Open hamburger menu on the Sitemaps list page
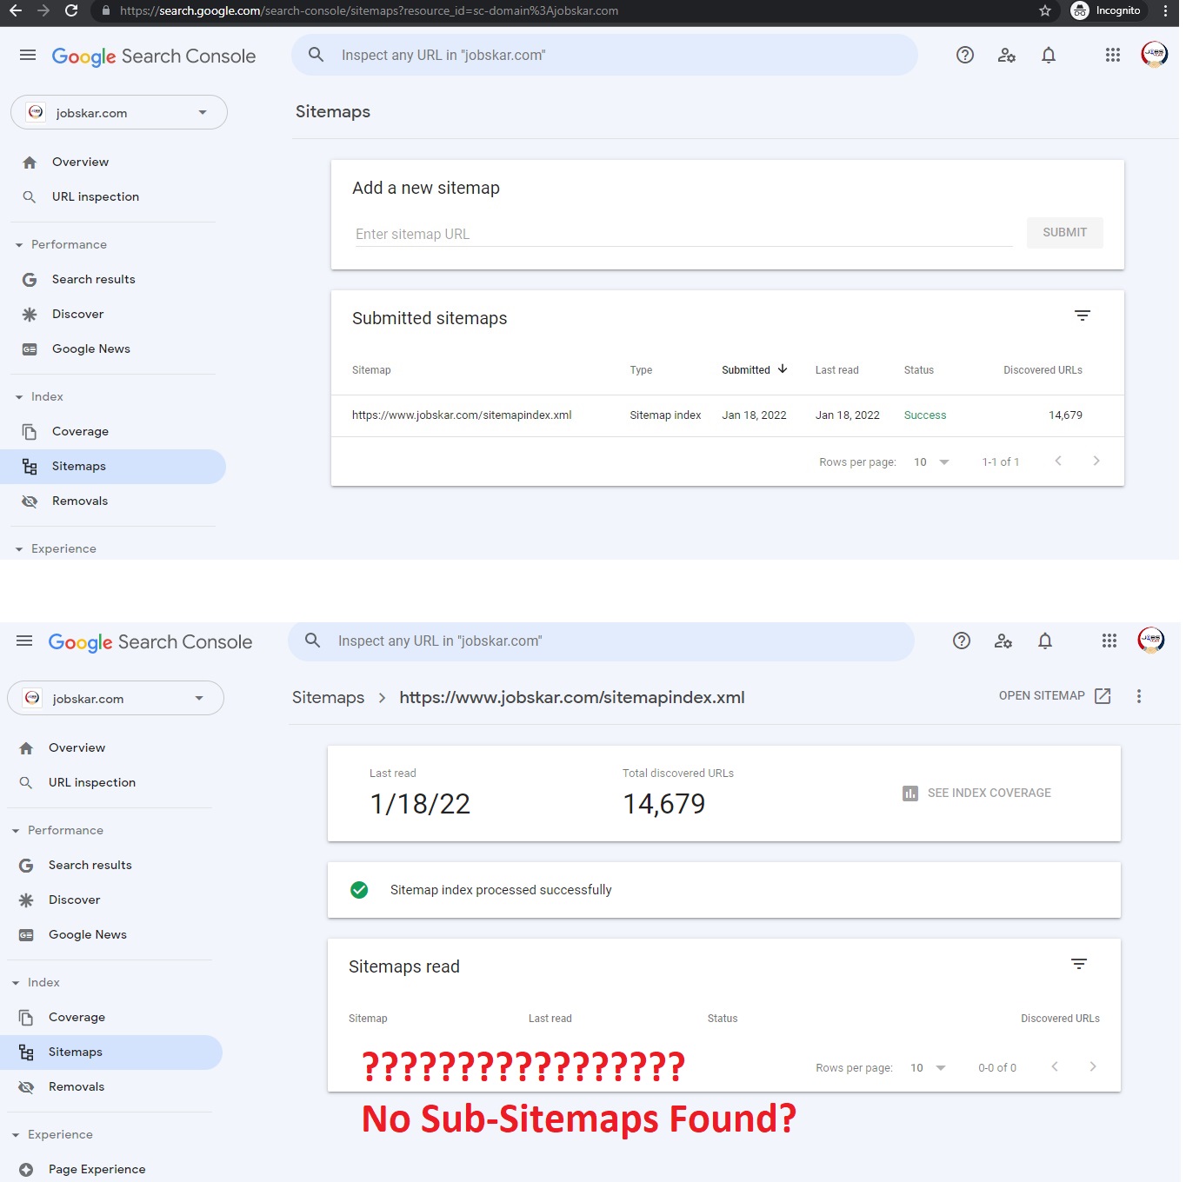The width and height of the screenshot is (1186, 1182). 28,55
